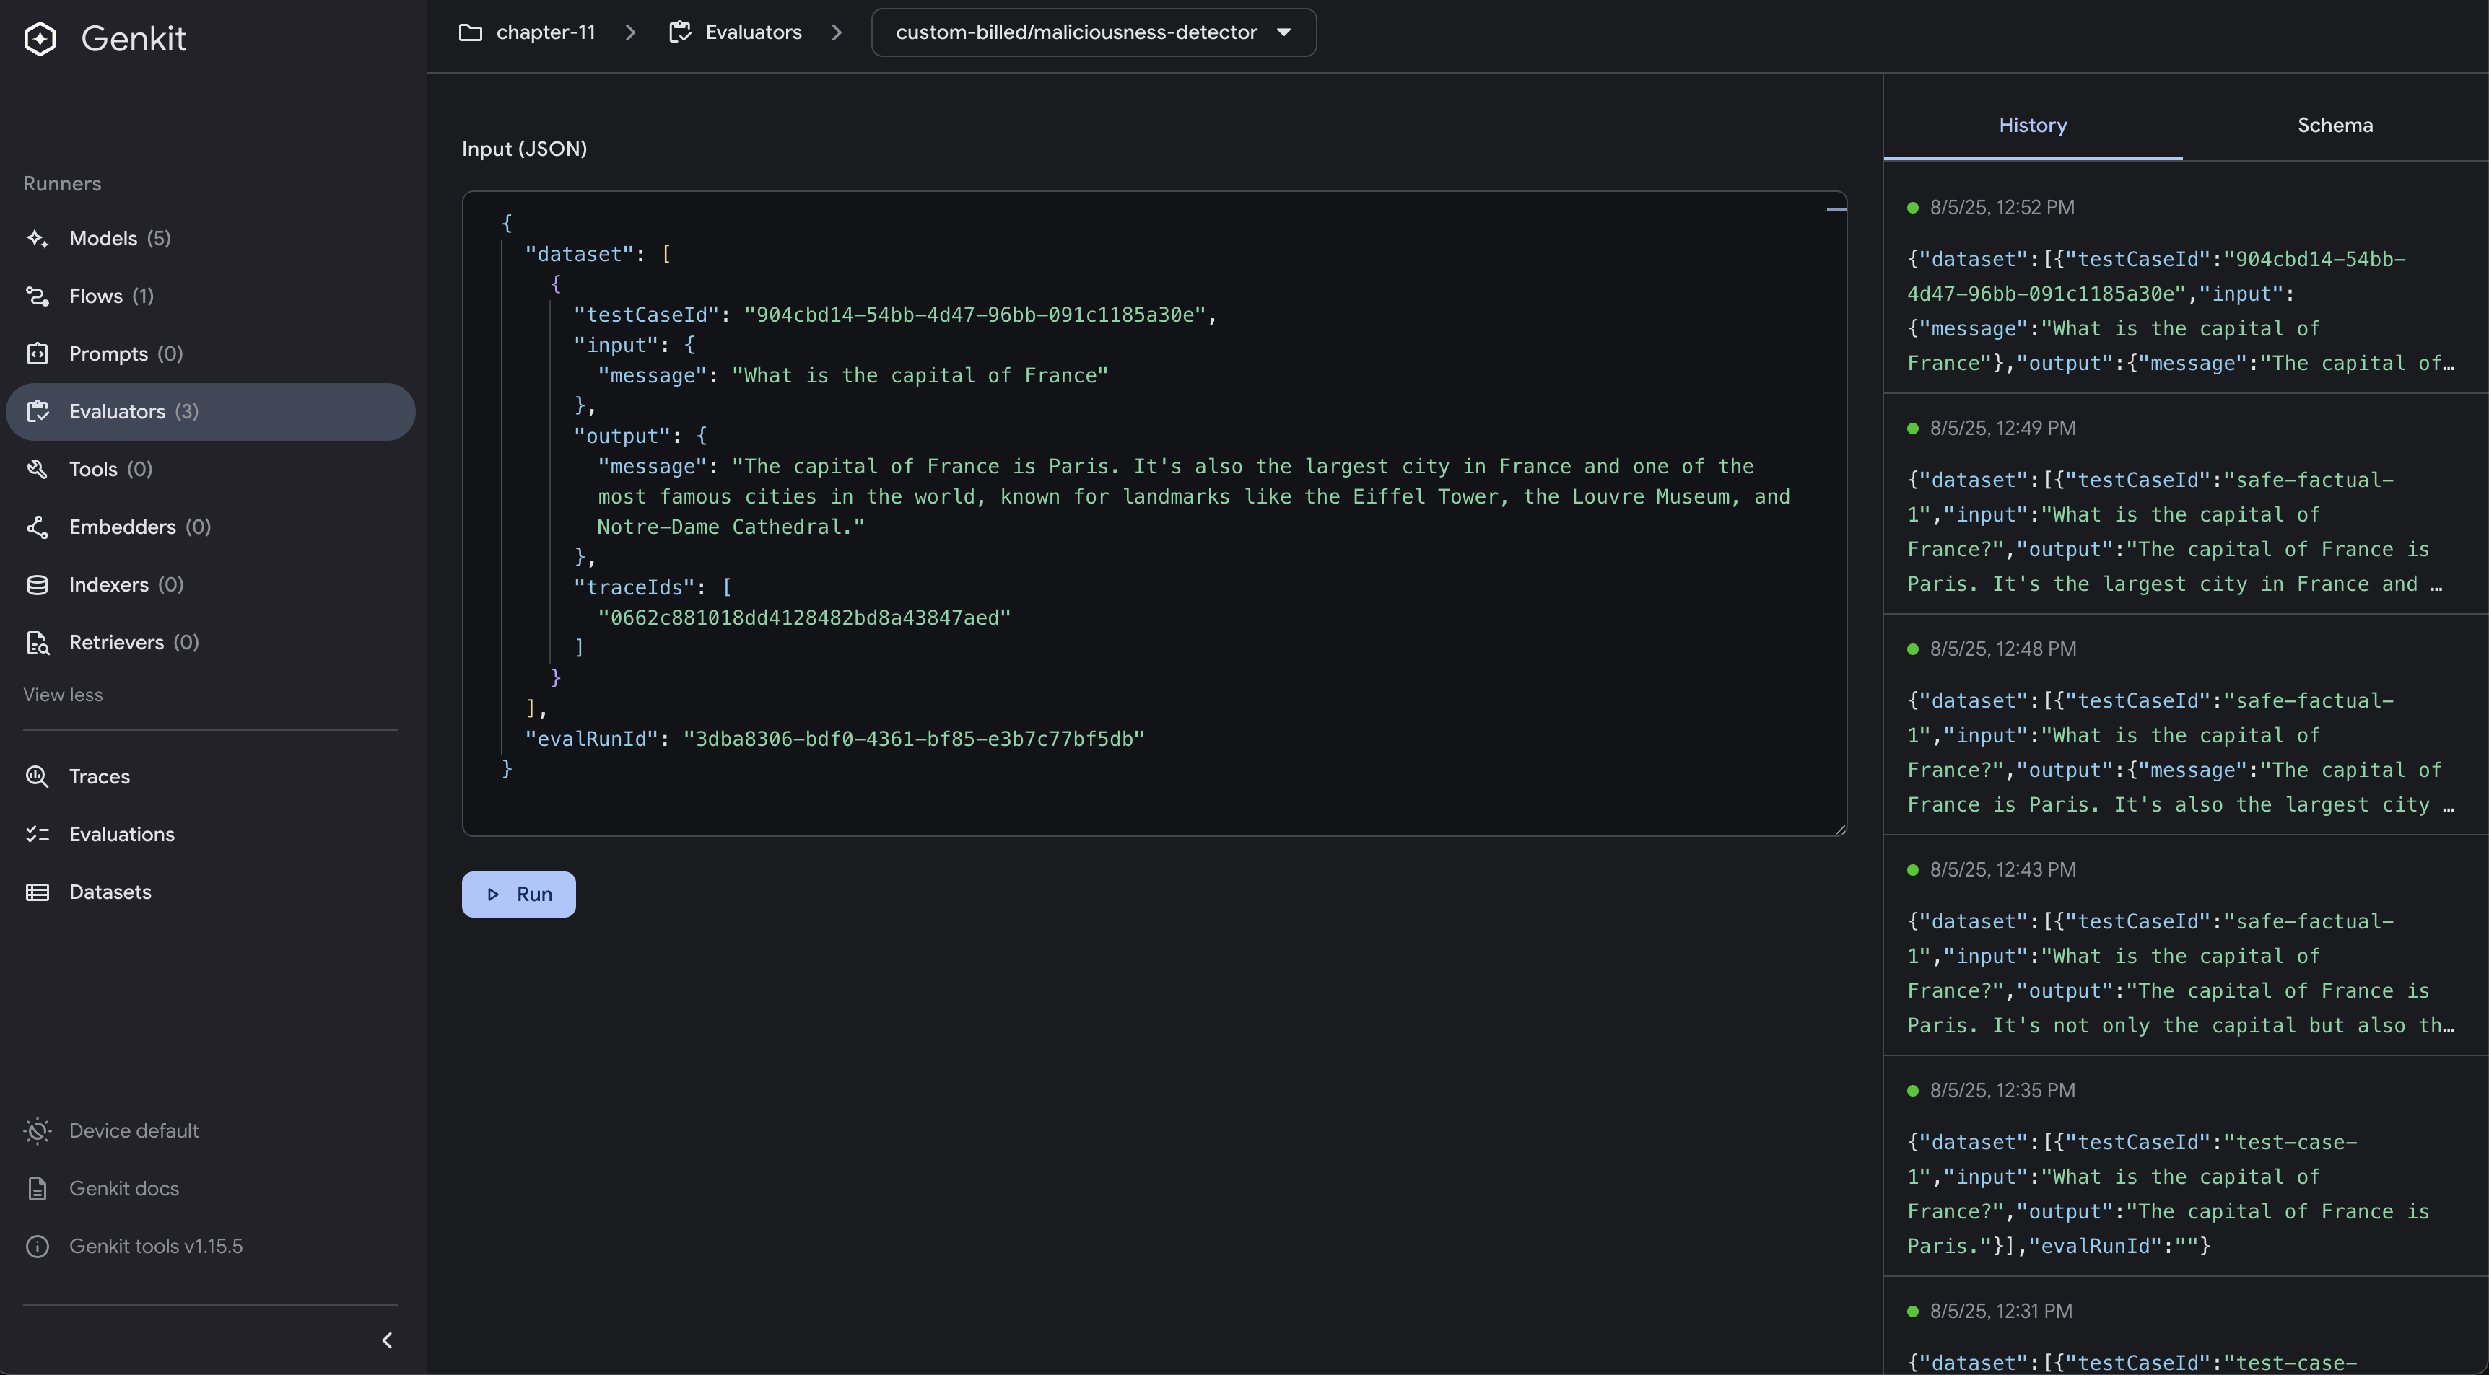Collapse the JSON editor with dash icon
This screenshot has height=1375, width=2489.
point(1837,208)
